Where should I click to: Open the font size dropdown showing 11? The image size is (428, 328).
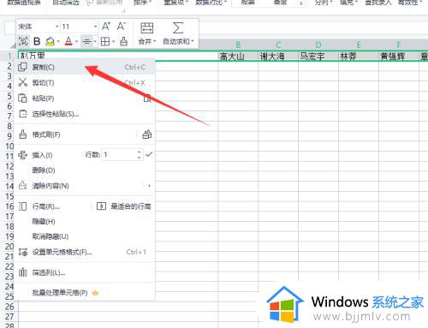coord(80,27)
